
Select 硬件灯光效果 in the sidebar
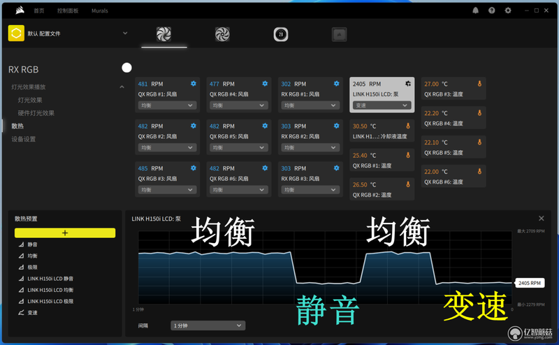(x=36, y=113)
